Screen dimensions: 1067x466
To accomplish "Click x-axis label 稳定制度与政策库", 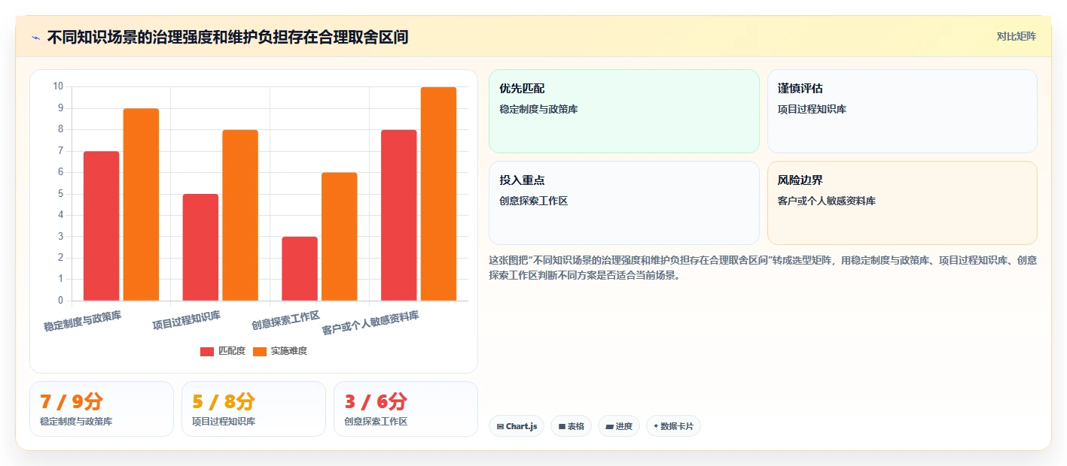I will [x=83, y=321].
